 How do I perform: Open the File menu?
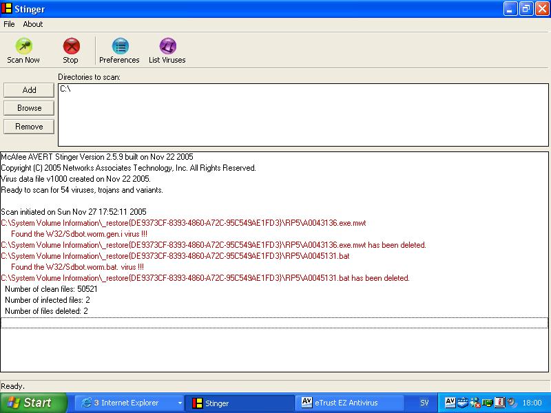[x=9, y=24]
